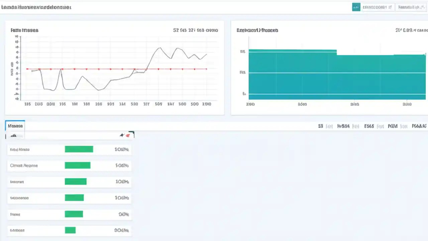
Task: Click the P634 metric indicator in the stats row
Action: pos(393,126)
